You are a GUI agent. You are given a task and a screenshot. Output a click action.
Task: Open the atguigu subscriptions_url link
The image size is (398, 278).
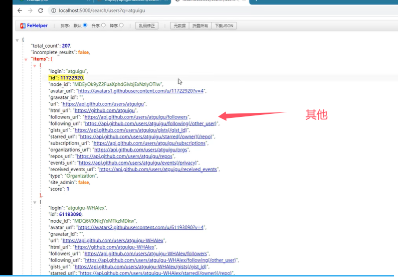click(149, 143)
